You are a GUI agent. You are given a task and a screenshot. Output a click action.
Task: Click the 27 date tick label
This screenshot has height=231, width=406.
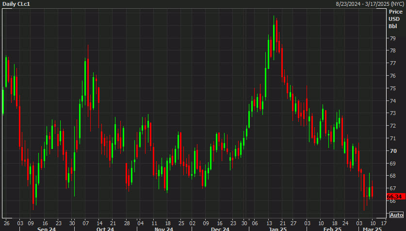[x=293, y=223]
